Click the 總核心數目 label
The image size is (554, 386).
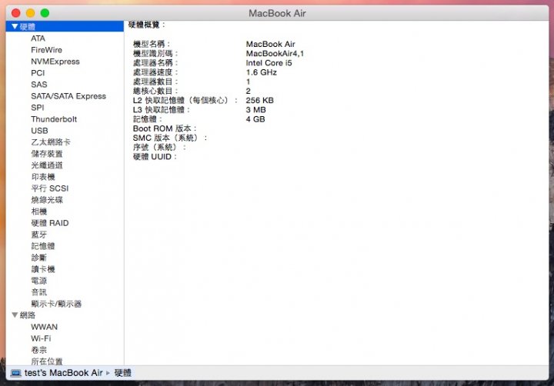tap(155, 91)
